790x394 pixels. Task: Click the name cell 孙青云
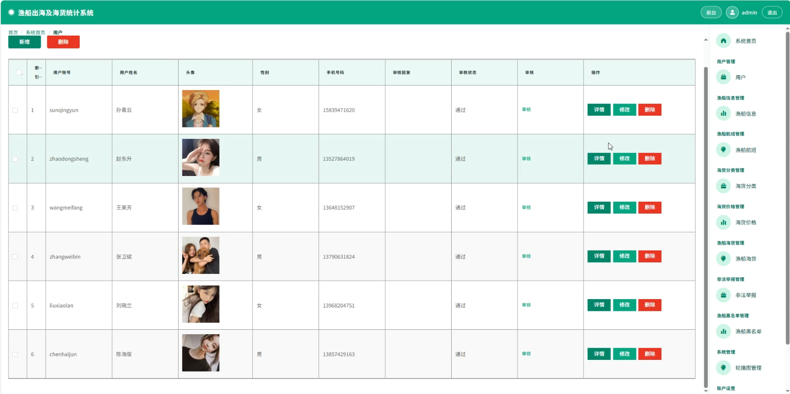tap(124, 110)
